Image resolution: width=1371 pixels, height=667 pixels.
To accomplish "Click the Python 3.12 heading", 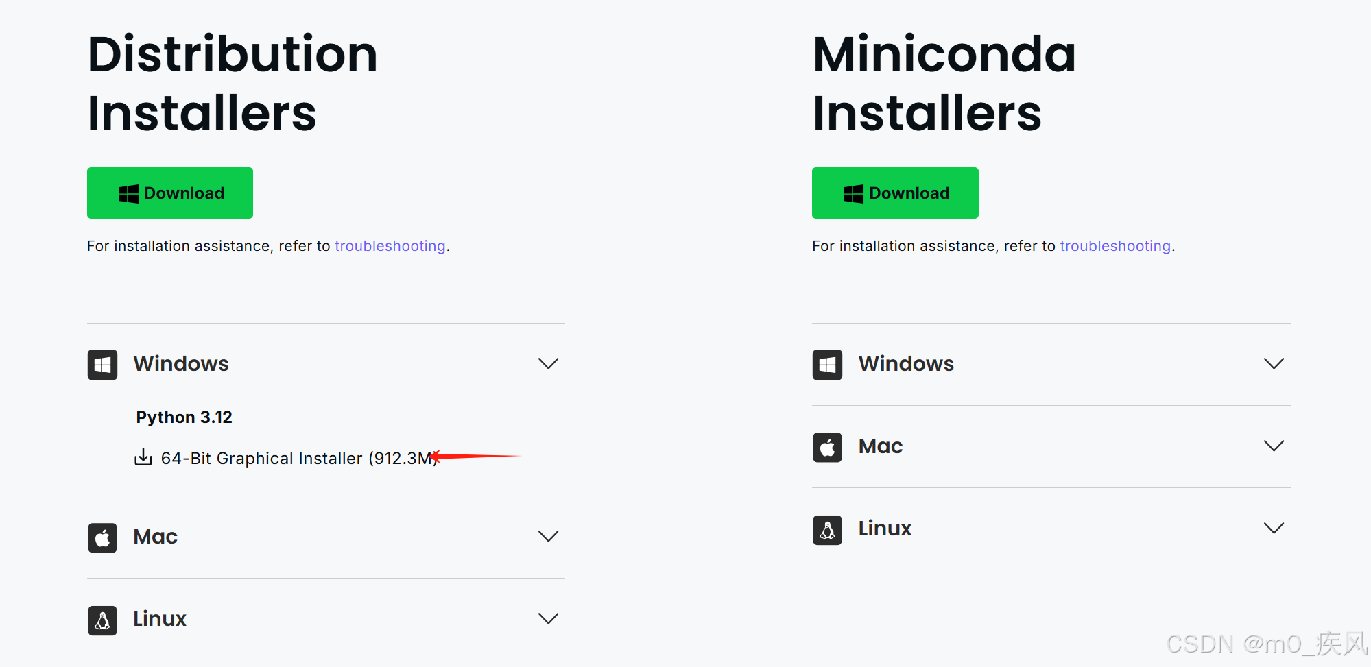I will (x=184, y=417).
